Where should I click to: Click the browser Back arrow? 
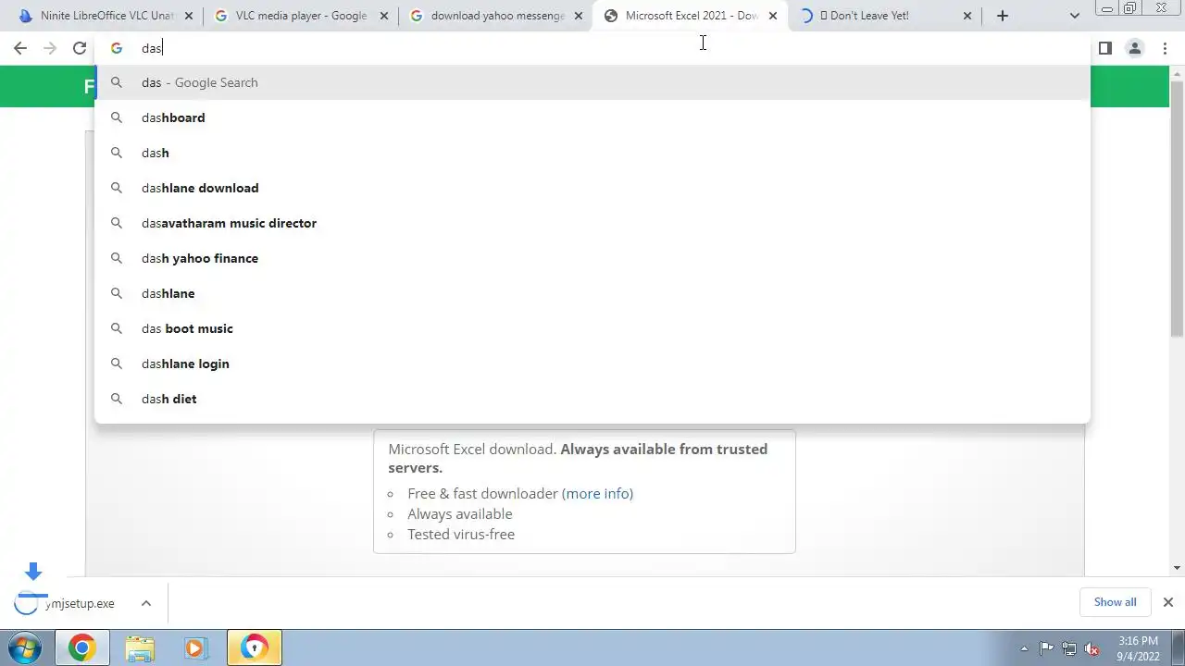pos(20,48)
